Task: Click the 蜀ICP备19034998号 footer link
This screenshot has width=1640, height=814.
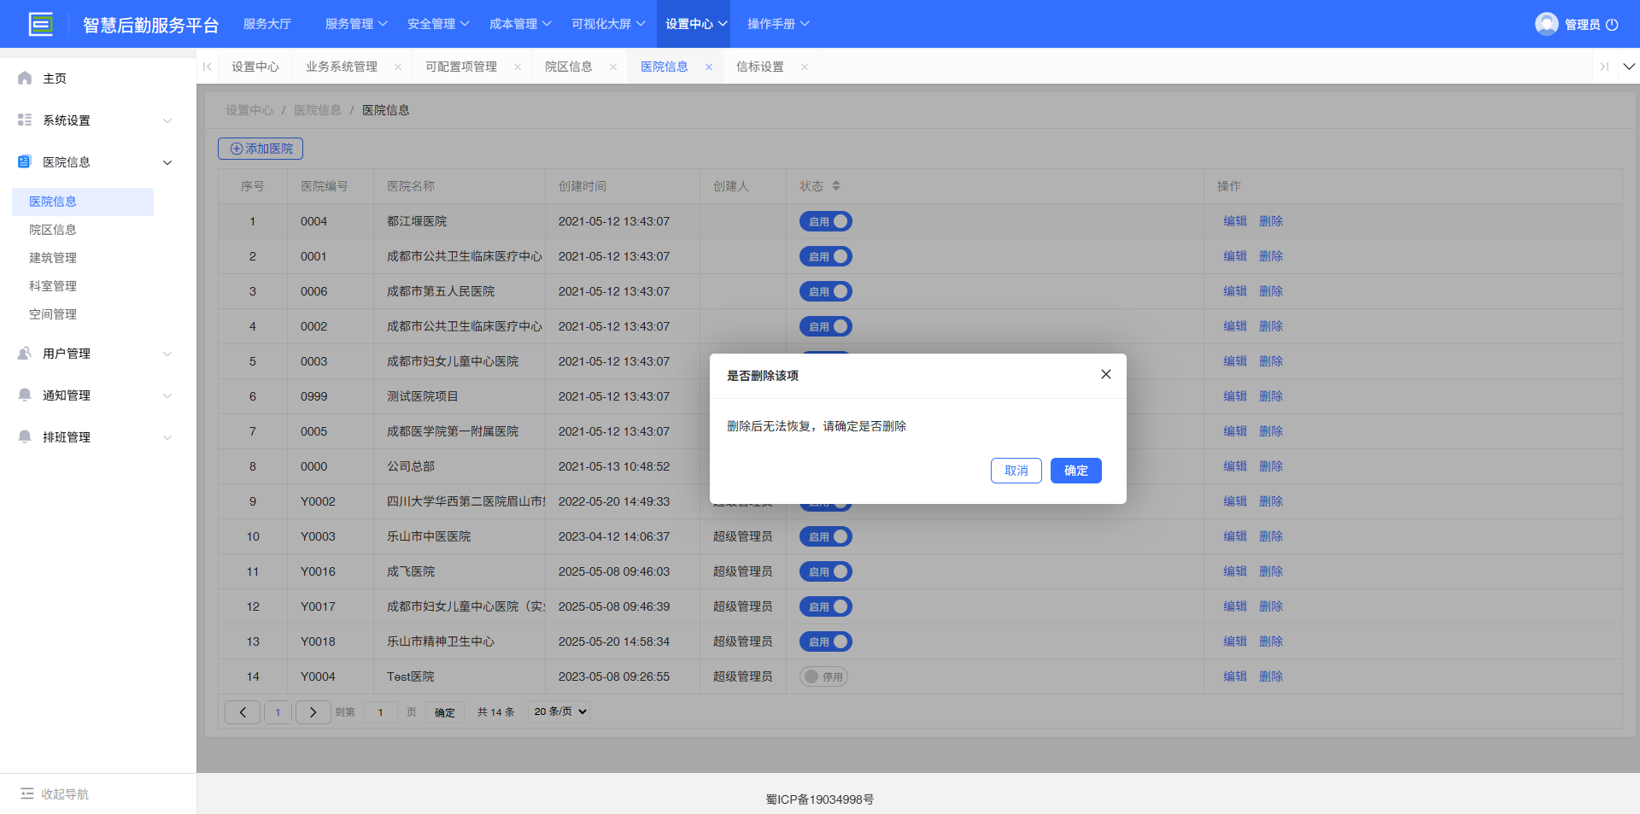Action: 820,799
